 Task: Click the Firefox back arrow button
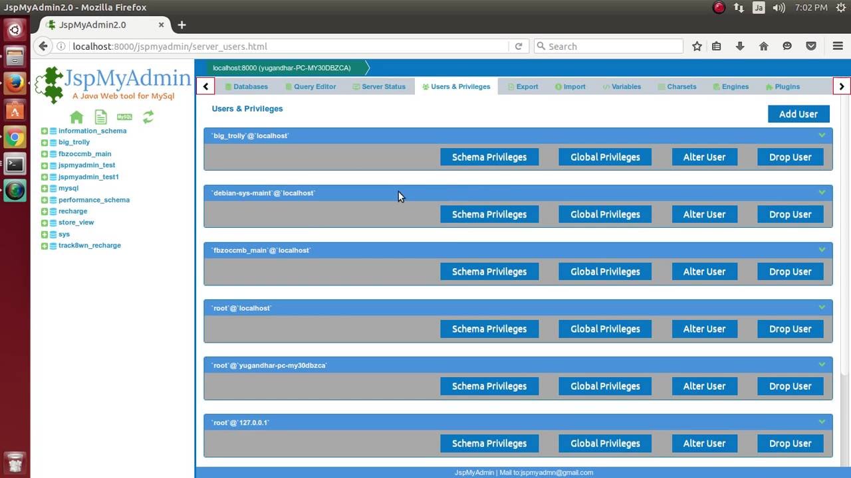pyautogui.click(x=43, y=46)
